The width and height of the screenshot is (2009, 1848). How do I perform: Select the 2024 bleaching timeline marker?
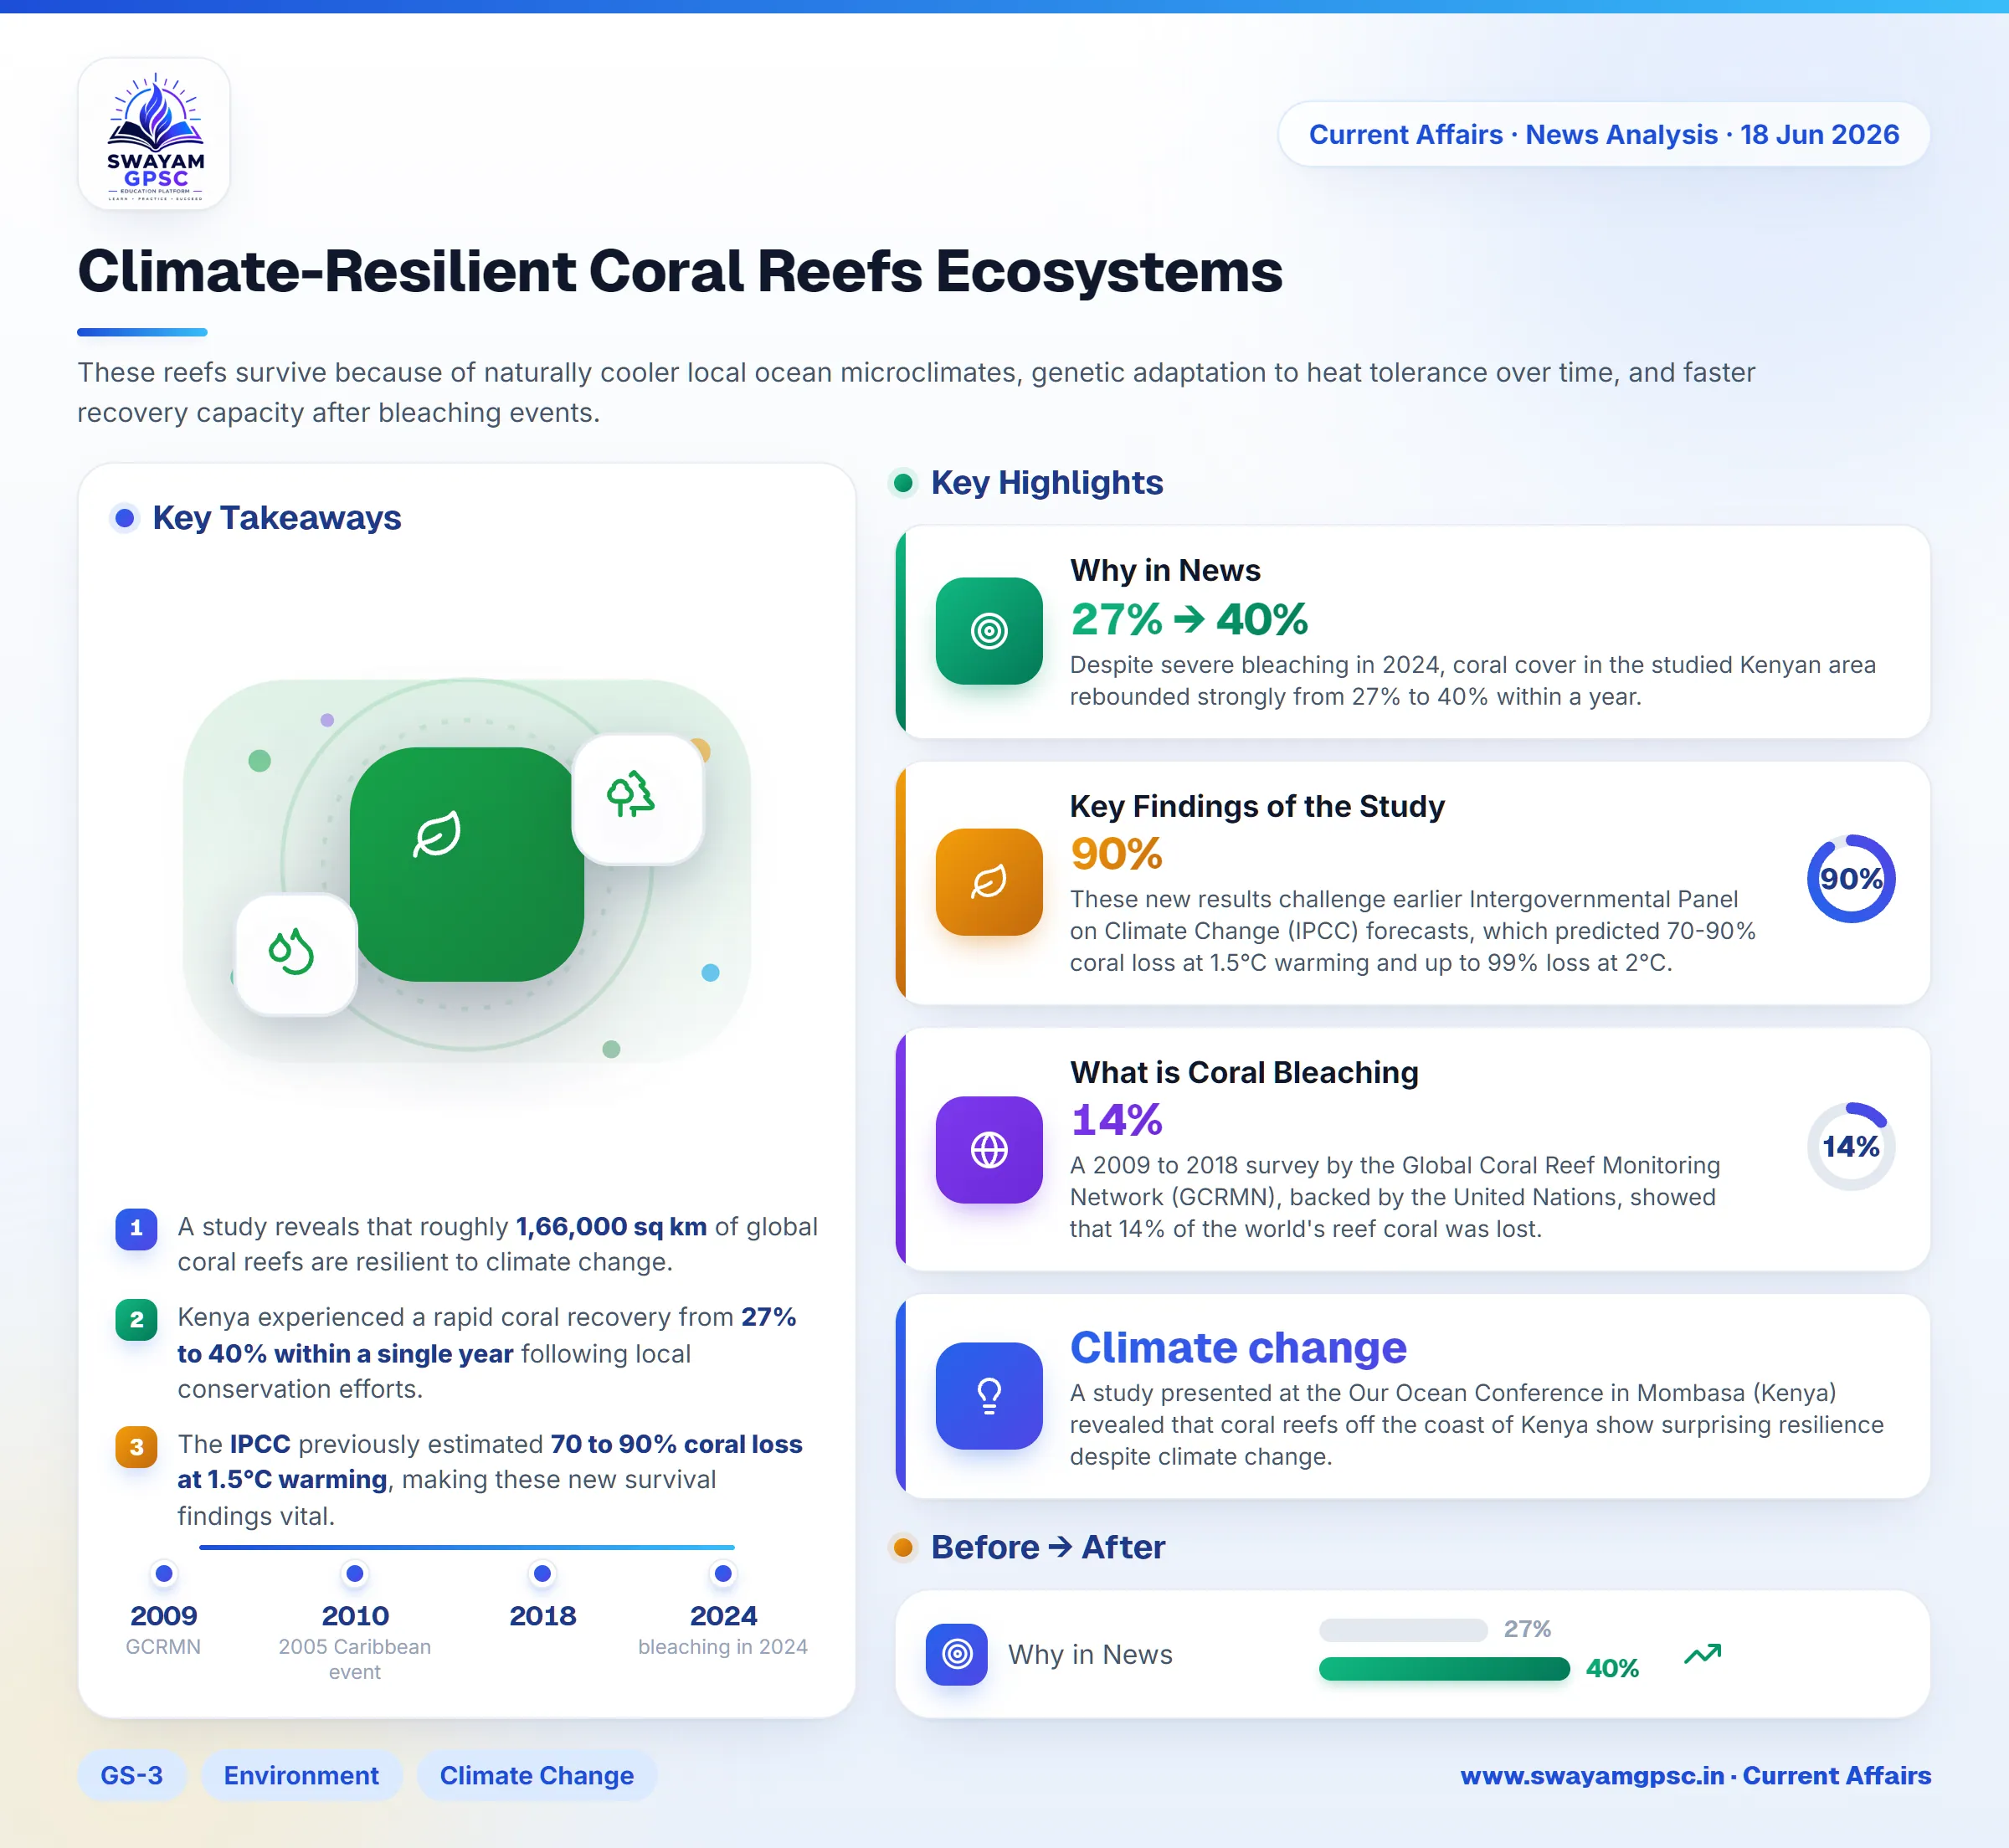tap(723, 1575)
